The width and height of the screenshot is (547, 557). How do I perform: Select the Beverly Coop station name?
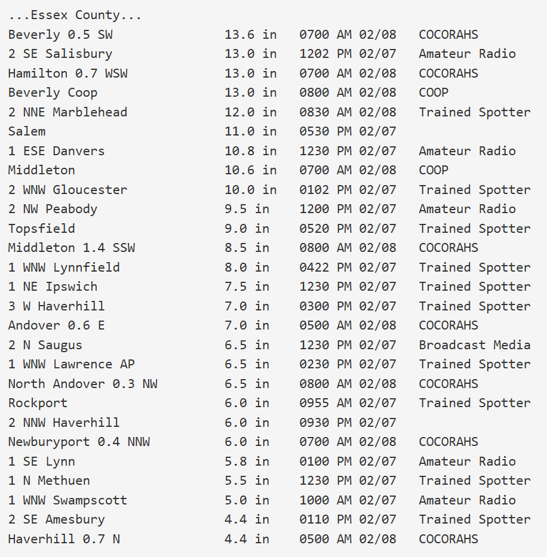53,93
